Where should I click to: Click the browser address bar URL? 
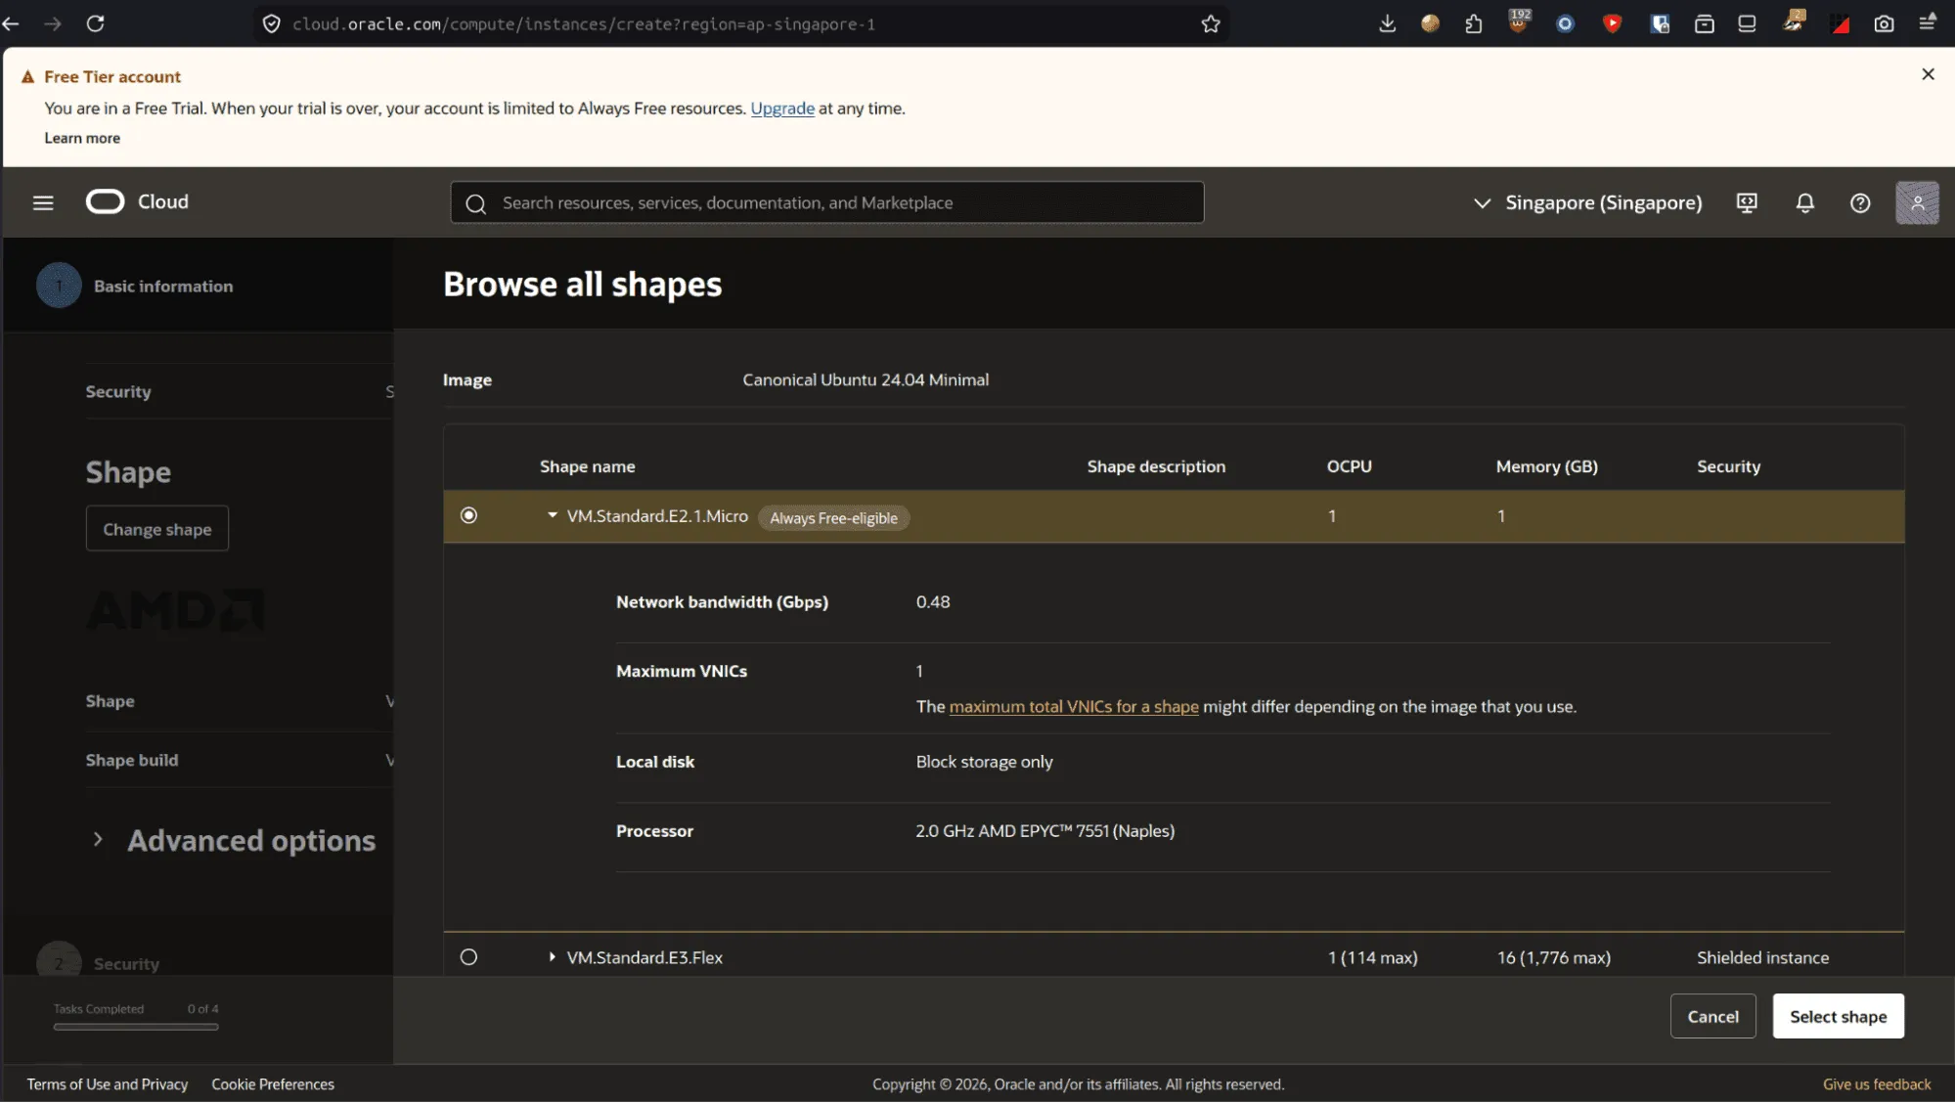coord(584,23)
